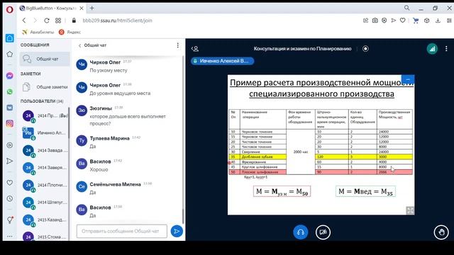Viewport: 454px width, 255px height.
Task: Open WhatsApp in the Opera sidebar
Action: click(x=9, y=91)
